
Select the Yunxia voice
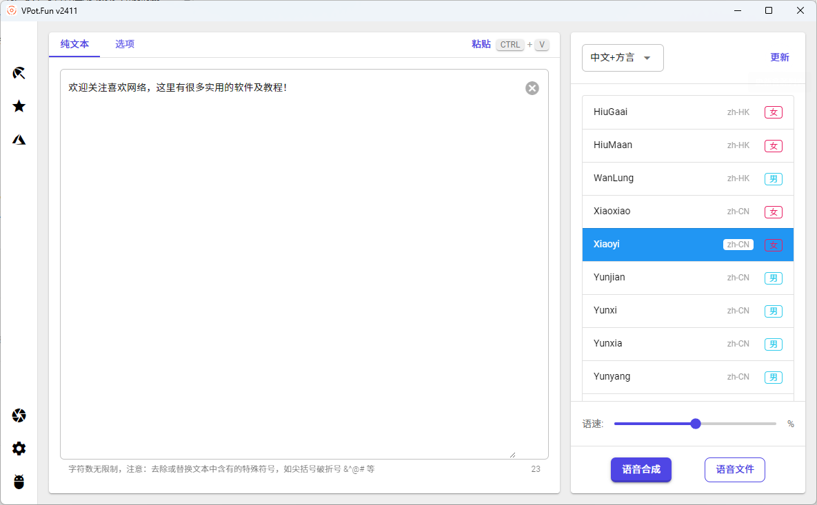[x=688, y=344]
